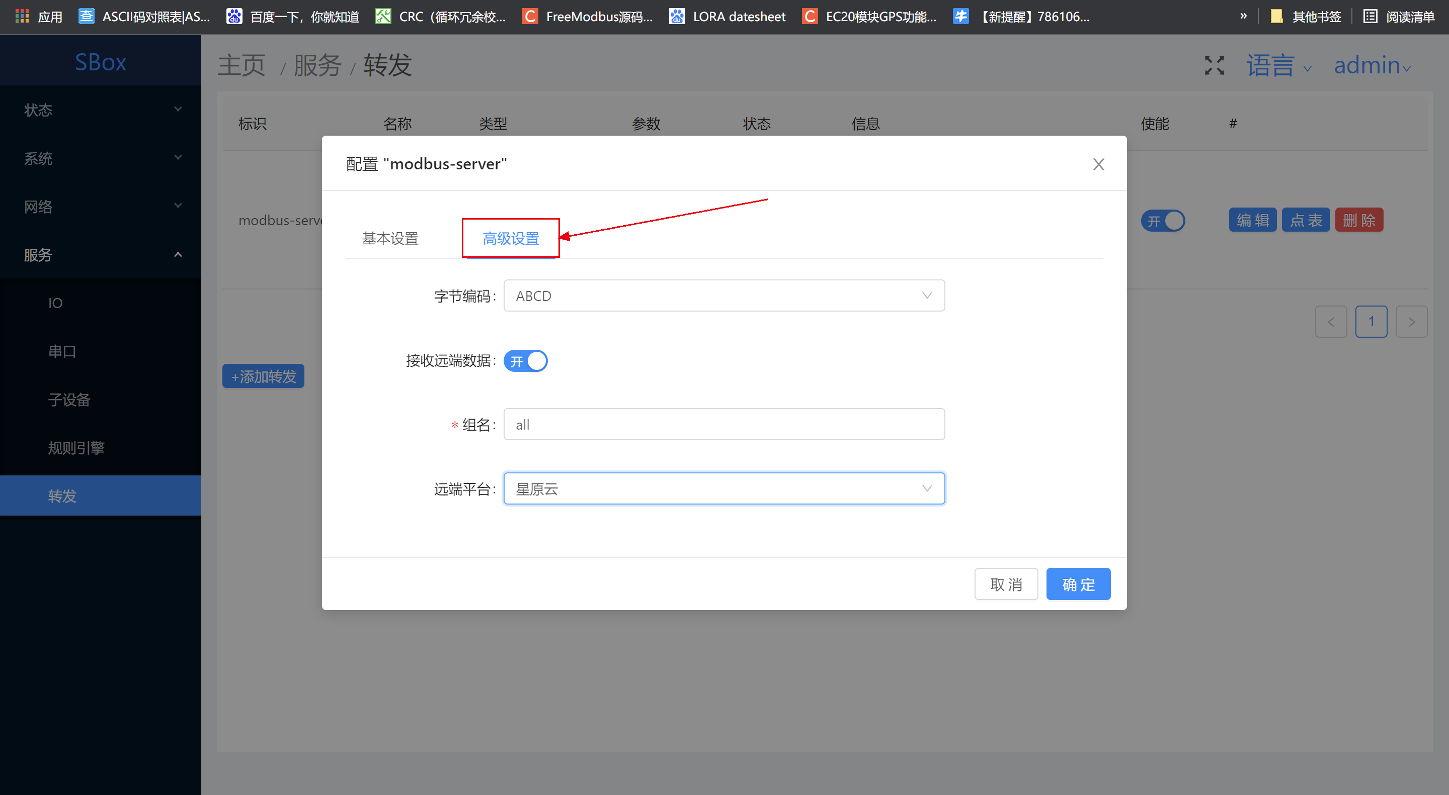Open the reading list icon
Viewport: 1449px width, 795px height.
pyautogui.click(x=1370, y=16)
